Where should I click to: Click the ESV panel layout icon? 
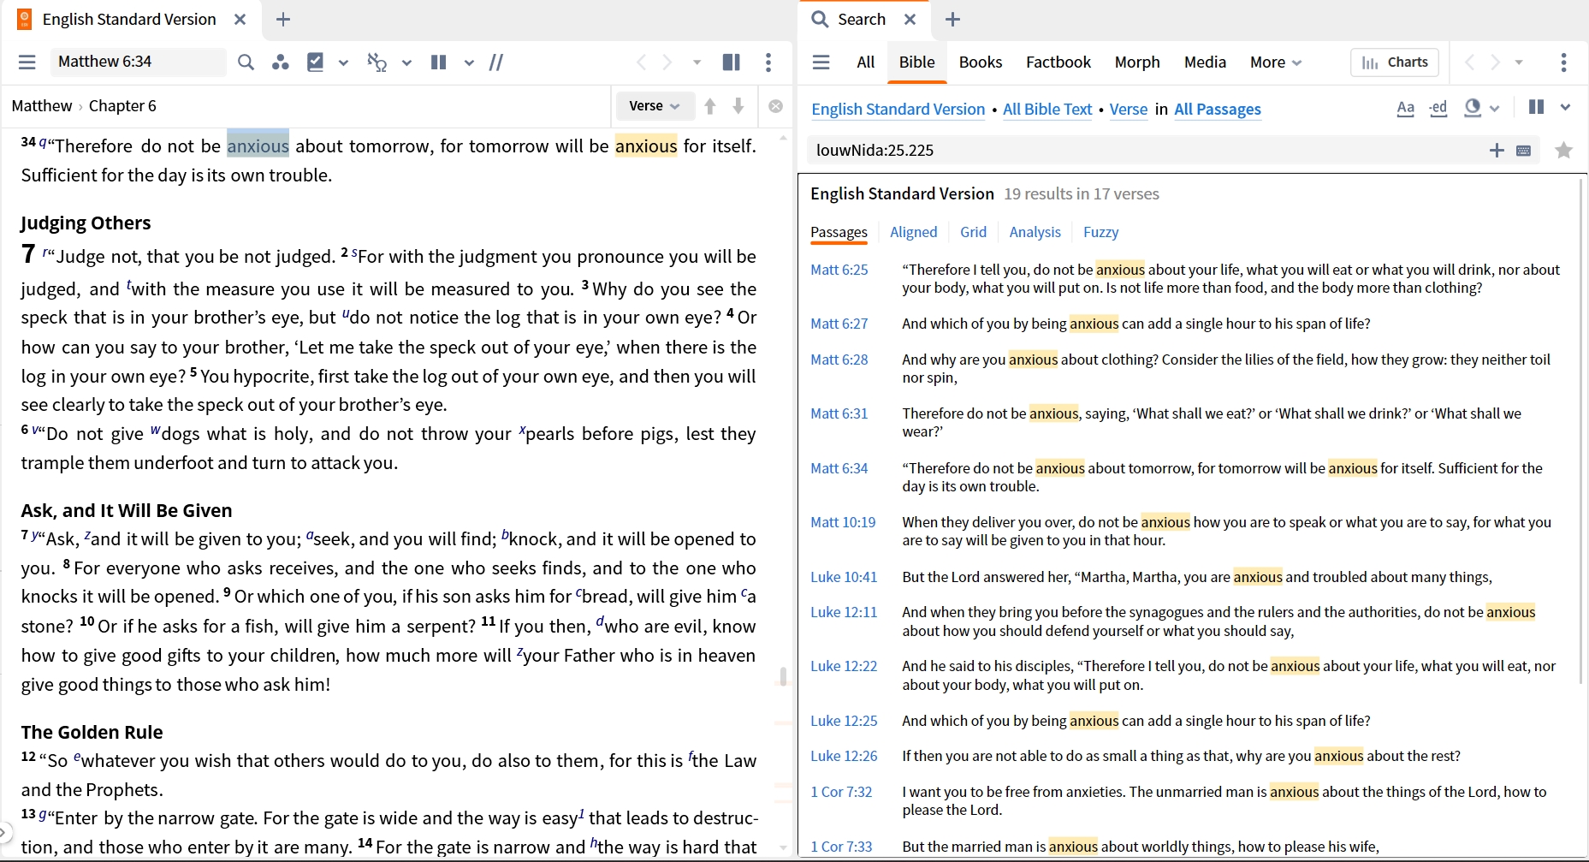732,62
